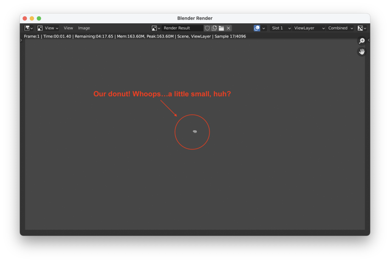
Task: Expand the right sidebar region arrow
Action: 369,40
